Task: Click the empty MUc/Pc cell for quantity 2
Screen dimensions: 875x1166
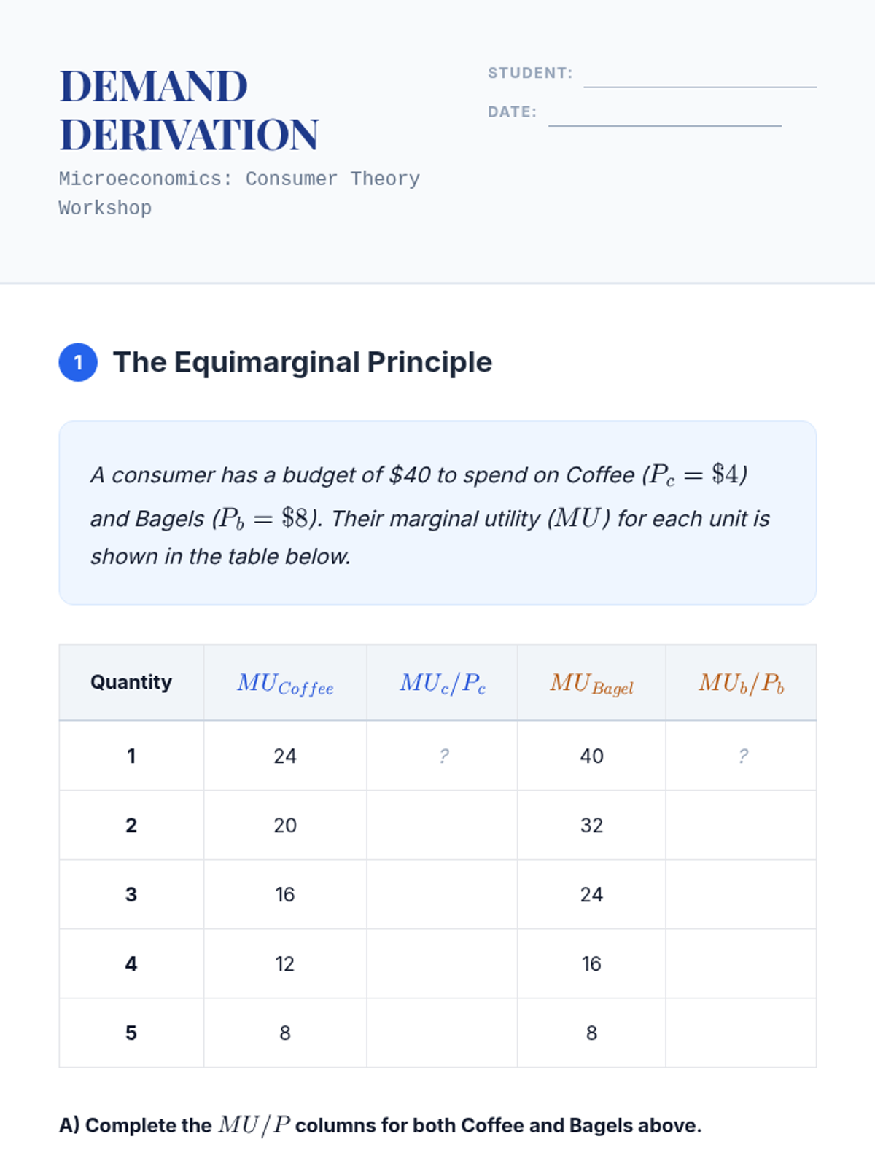Action: click(443, 826)
